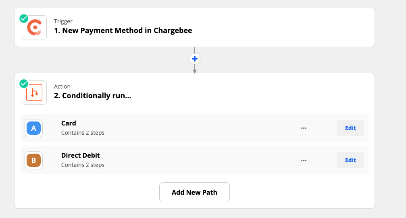Open the New Payment Method in Chargebee step

pos(123,30)
